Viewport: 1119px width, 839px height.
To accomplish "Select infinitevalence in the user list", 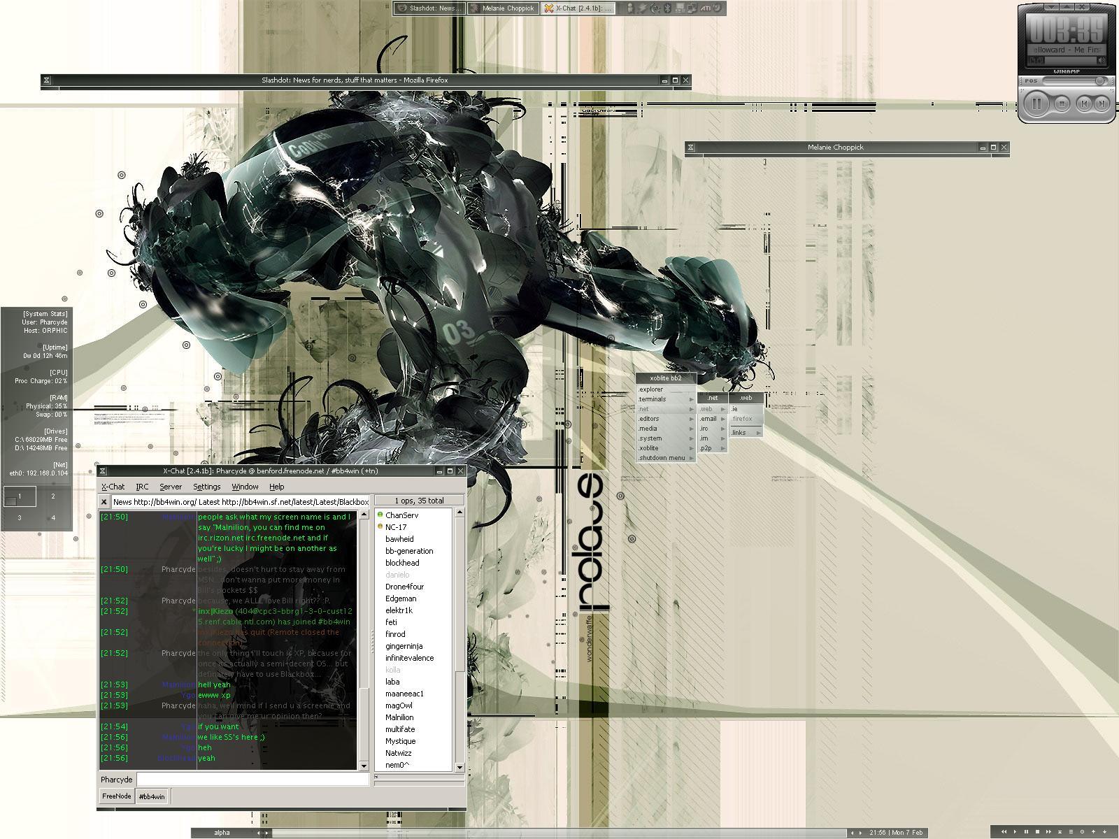I will tap(413, 658).
